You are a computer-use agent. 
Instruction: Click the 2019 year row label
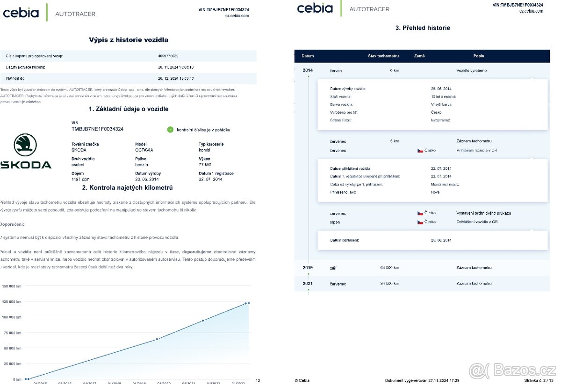(x=308, y=268)
